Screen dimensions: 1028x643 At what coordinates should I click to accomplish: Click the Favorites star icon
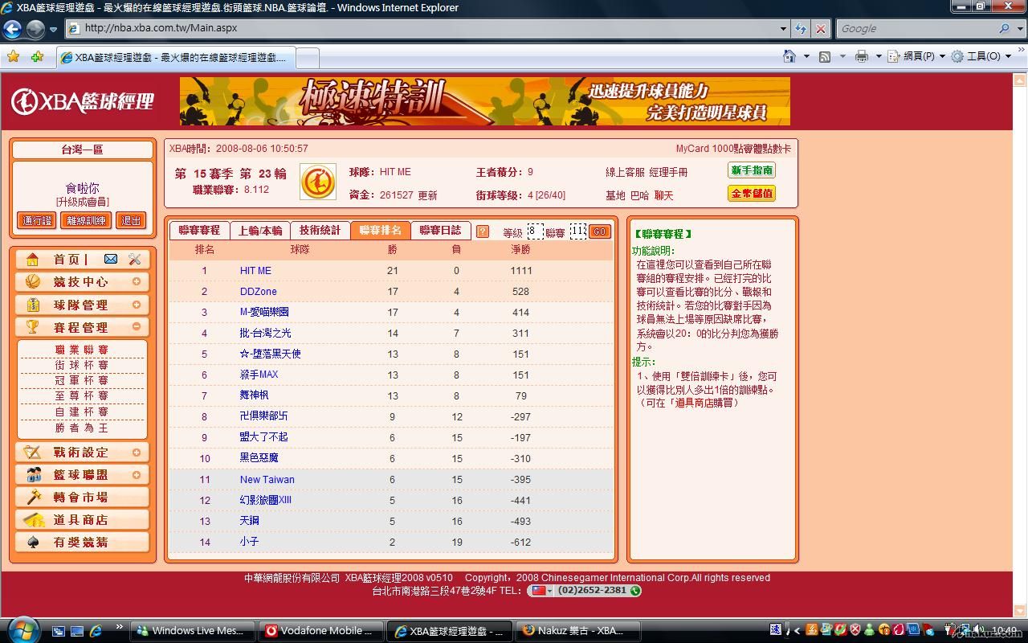[x=13, y=56]
